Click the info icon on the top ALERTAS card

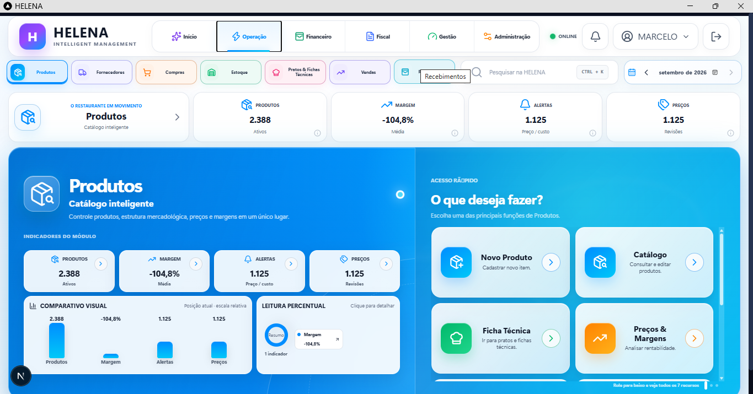592,133
